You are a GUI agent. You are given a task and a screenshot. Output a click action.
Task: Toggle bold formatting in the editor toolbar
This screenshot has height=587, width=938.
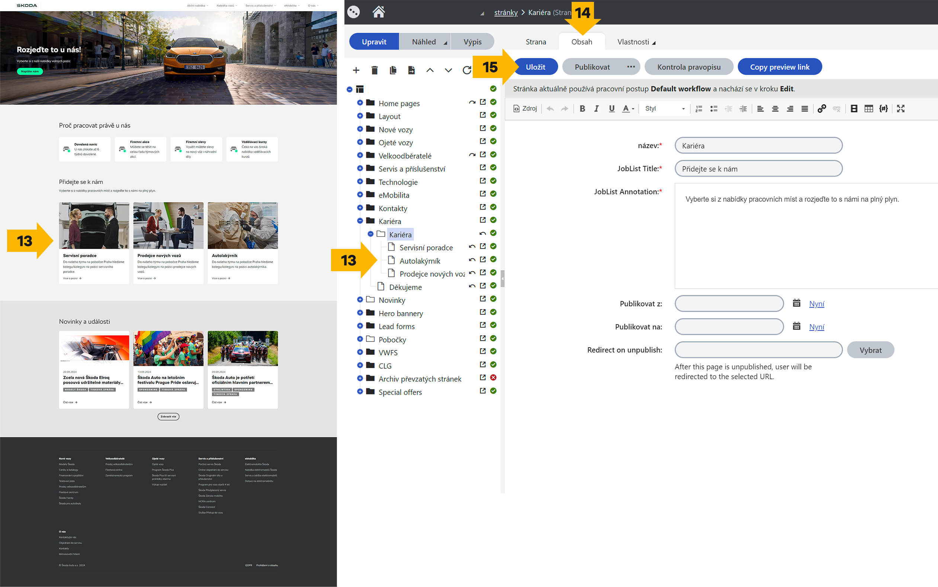tap(582, 109)
